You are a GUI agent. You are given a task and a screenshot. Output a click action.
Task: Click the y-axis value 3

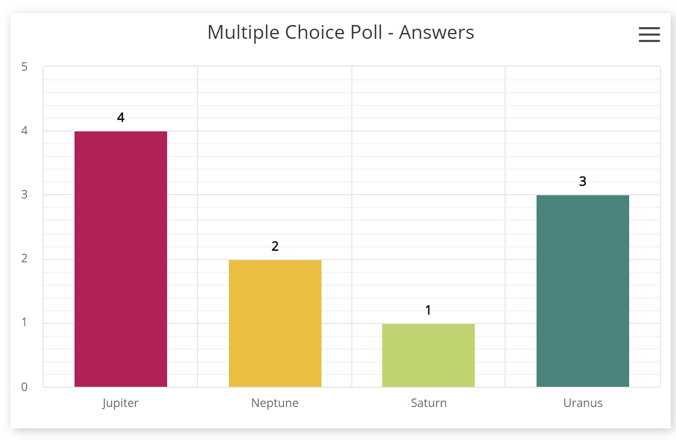point(24,195)
